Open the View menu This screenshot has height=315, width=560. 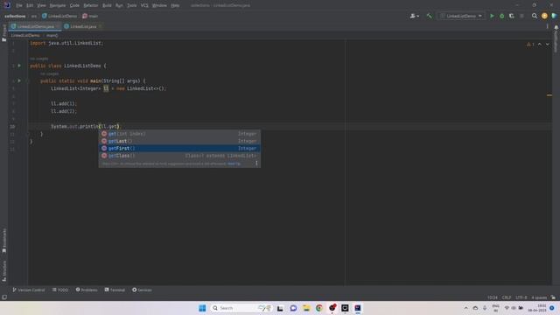coord(41,5)
